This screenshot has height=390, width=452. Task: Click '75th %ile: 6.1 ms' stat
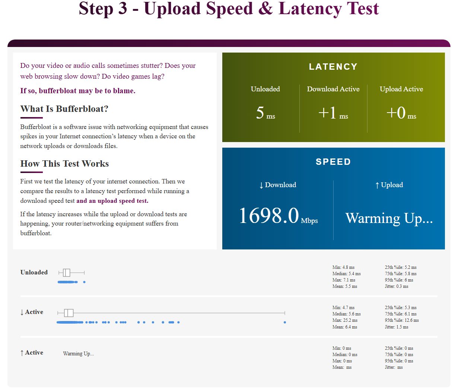click(x=401, y=314)
